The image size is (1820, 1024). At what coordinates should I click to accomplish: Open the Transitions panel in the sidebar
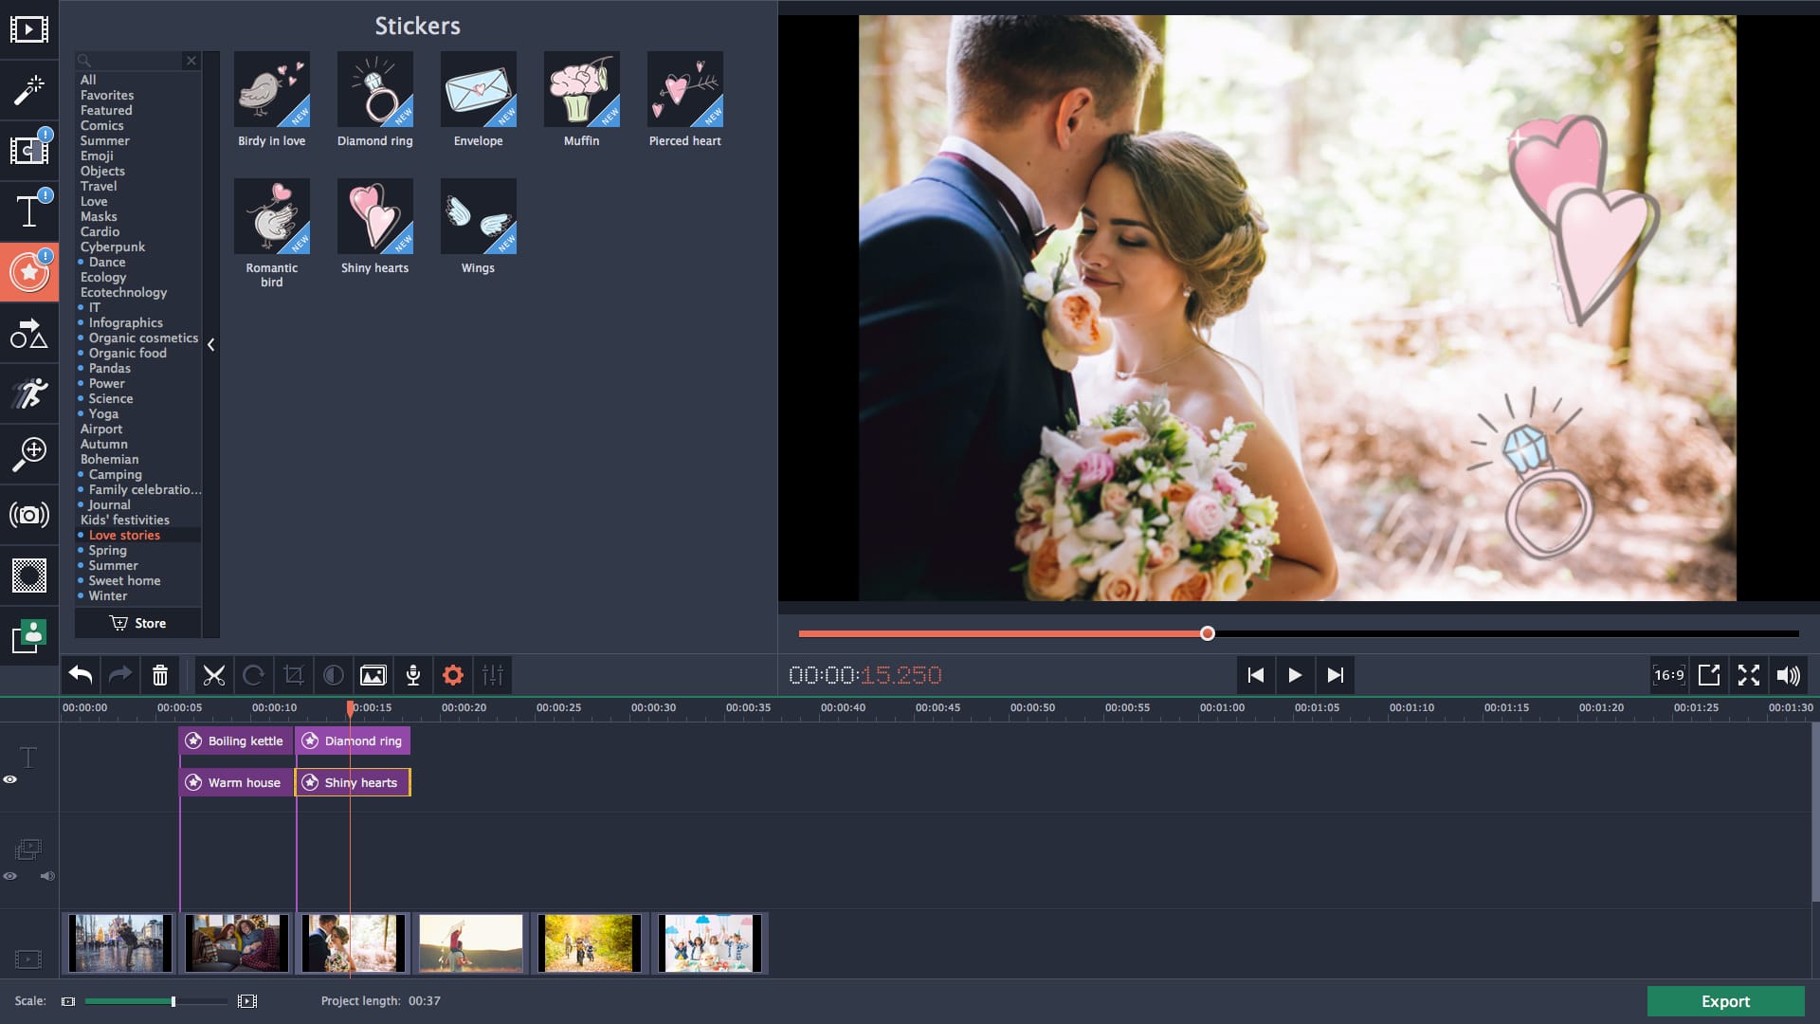(x=29, y=151)
